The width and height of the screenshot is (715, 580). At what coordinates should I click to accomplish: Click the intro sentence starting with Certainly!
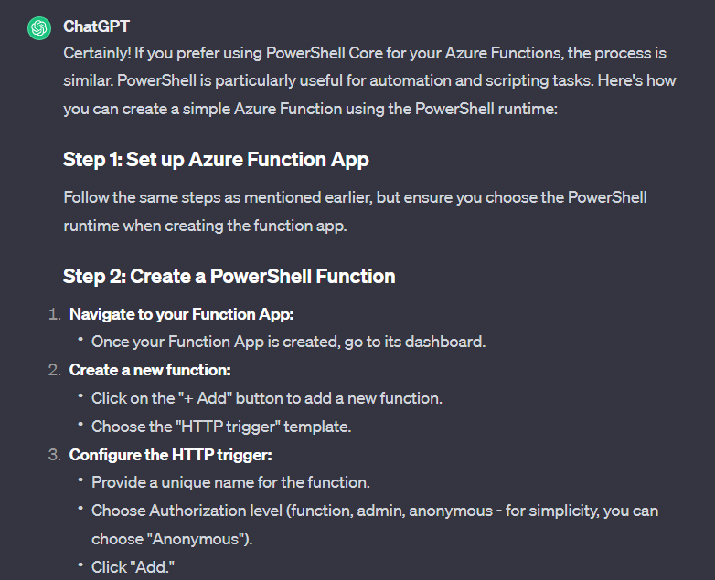[x=365, y=53]
